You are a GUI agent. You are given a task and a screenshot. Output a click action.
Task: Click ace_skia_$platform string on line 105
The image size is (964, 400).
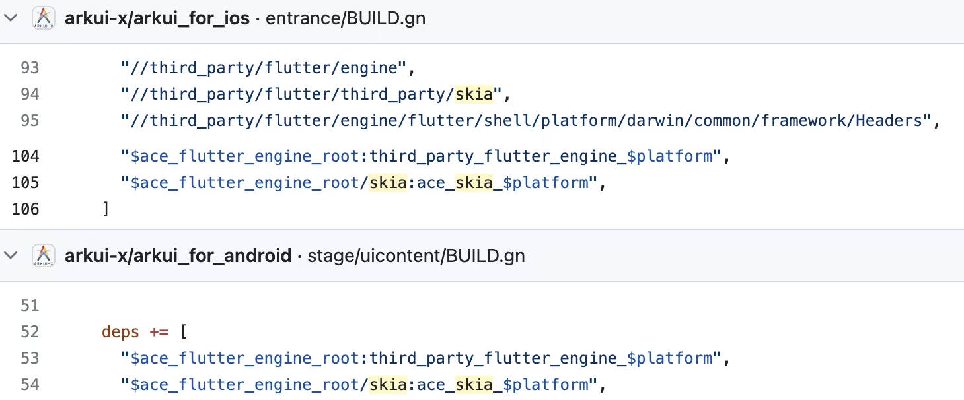click(x=503, y=183)
